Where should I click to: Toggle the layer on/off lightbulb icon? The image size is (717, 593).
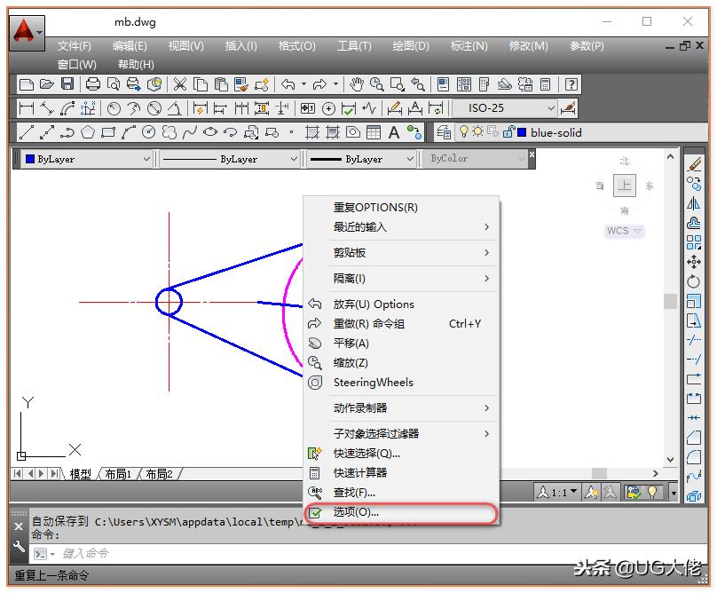tap(463, 133)
